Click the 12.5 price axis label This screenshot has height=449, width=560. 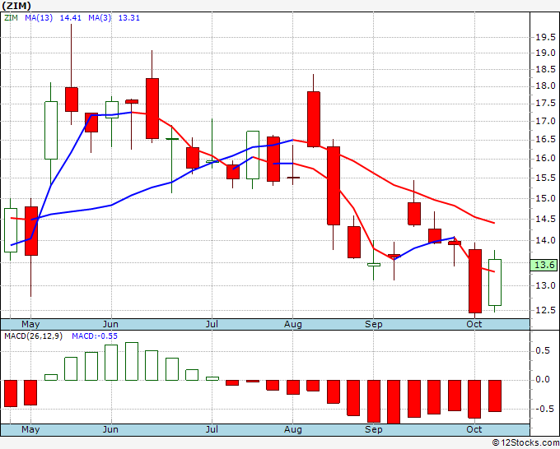click(545, 310)
